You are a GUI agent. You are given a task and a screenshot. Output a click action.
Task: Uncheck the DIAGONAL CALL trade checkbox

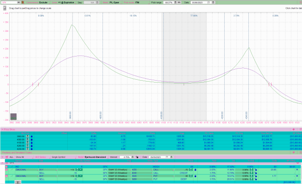pos(7,170)
